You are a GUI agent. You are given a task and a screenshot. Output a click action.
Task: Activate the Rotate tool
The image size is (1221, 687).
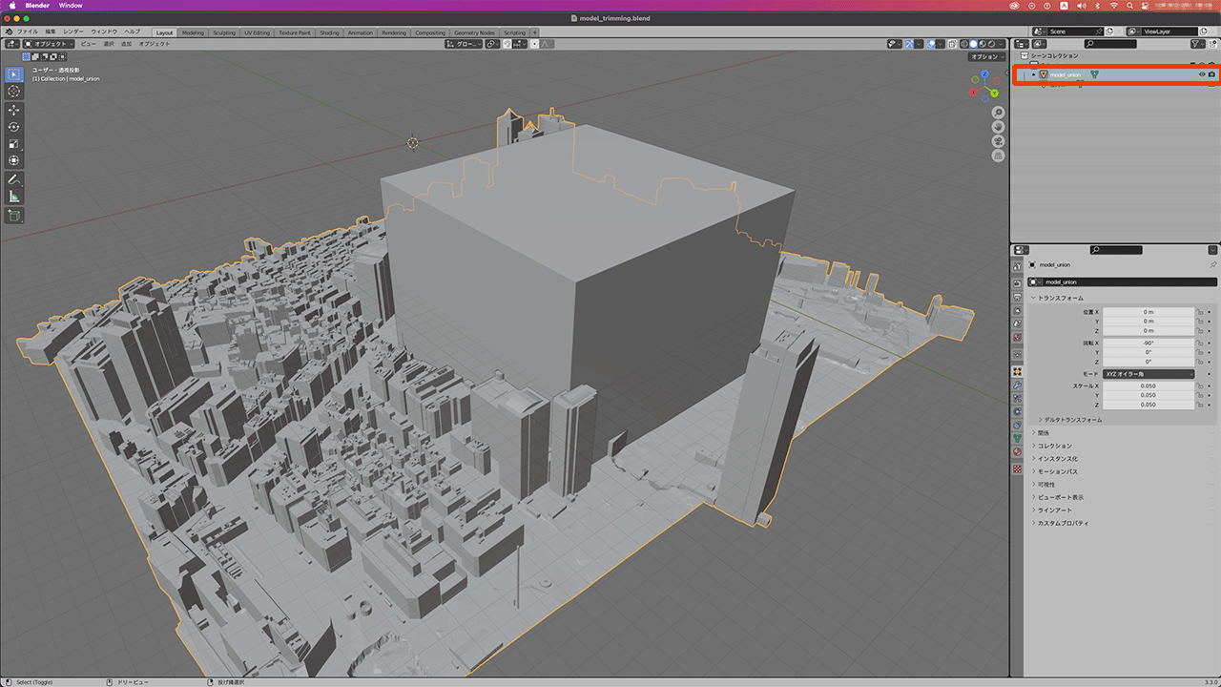14,127
